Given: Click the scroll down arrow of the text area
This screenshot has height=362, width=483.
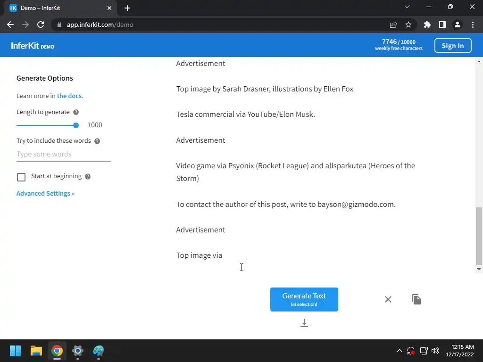Looking at the screenshot, I should pyautogui.click(x=479, y=269).
